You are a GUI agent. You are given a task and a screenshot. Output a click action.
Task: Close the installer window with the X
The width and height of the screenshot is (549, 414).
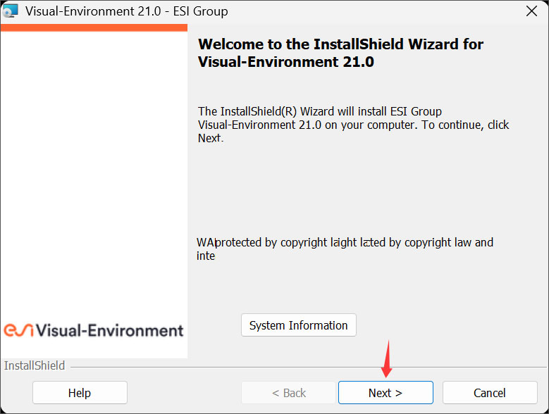click(532, 11)
